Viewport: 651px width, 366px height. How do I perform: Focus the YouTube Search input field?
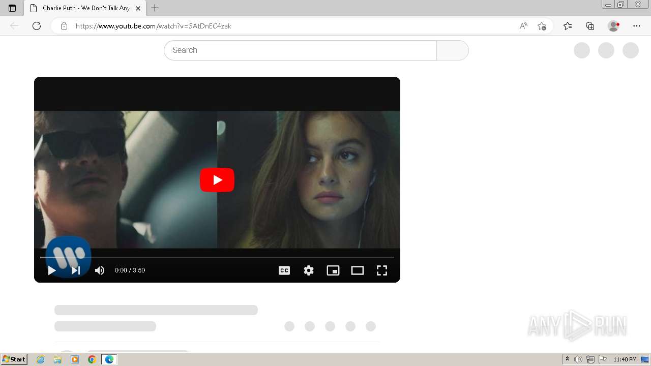tap(300, 50)
